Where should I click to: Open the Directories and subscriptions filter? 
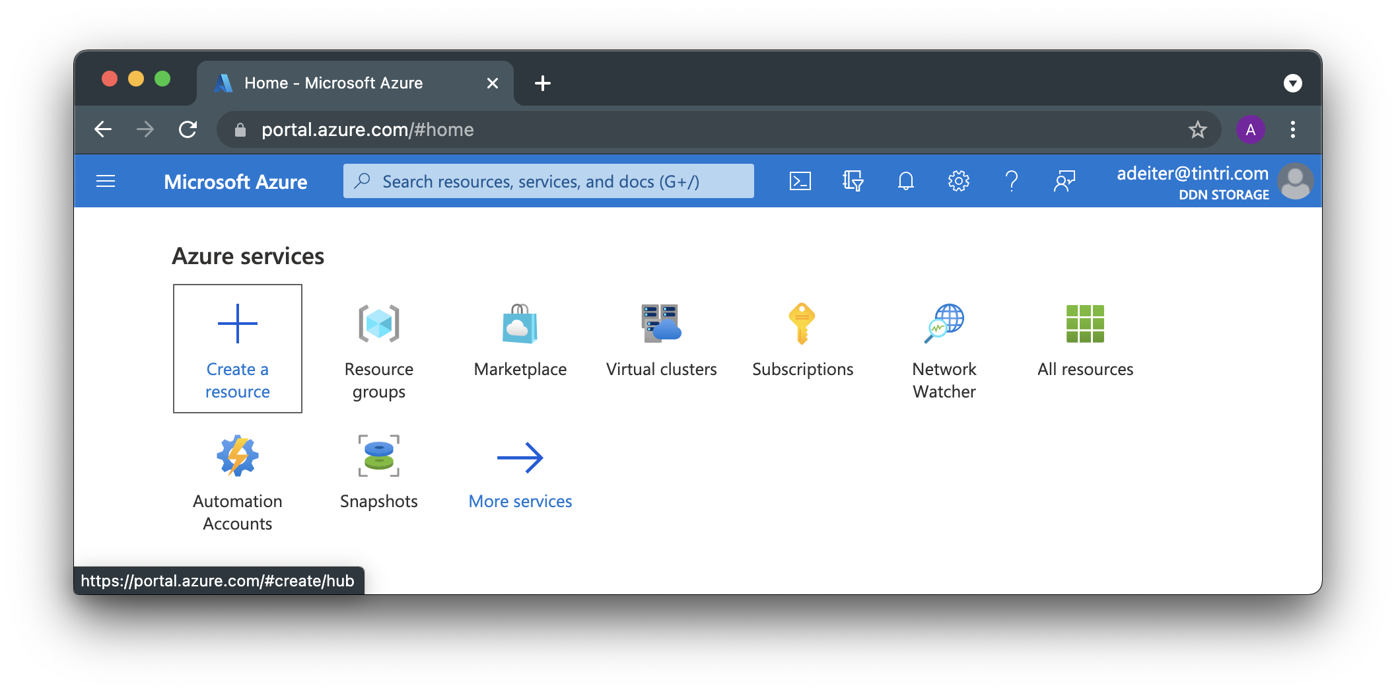[x=853, y=181]
